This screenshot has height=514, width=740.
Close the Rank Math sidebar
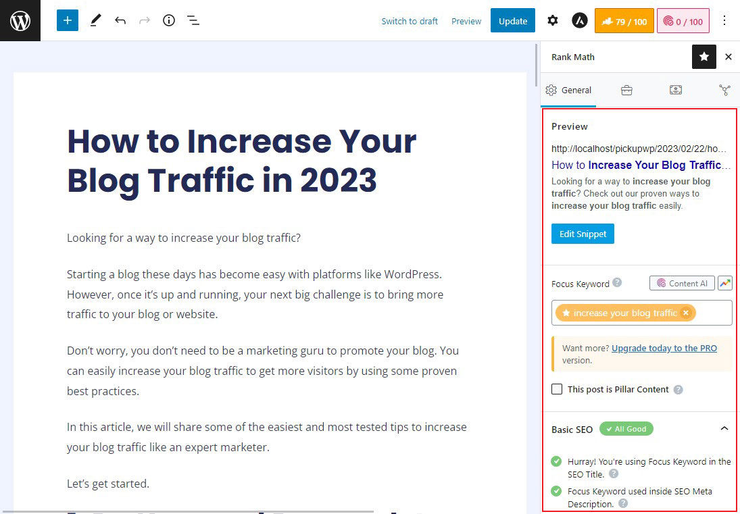coord(729,57)
